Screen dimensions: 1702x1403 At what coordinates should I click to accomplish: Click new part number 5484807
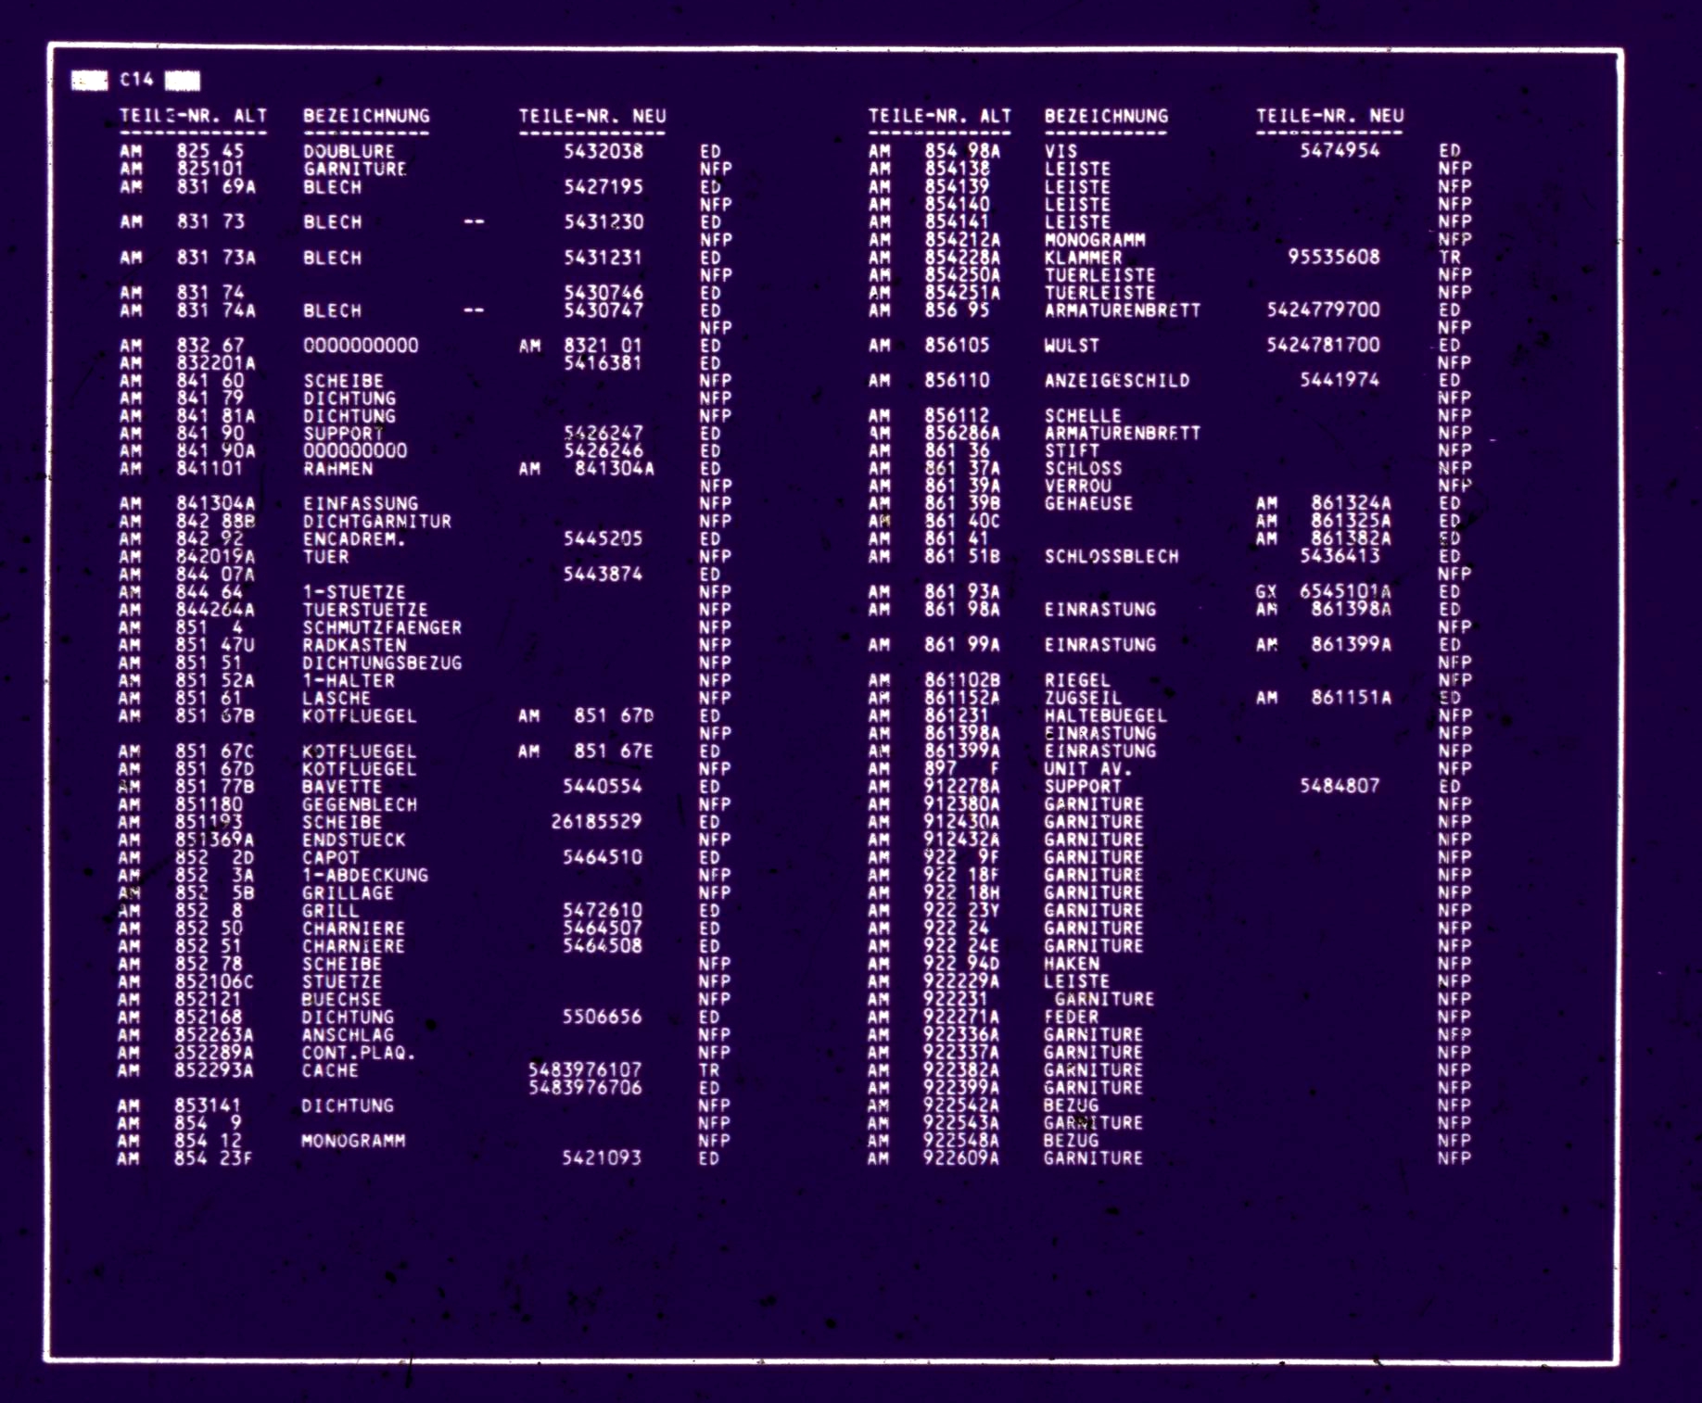tap(1340, 786)
